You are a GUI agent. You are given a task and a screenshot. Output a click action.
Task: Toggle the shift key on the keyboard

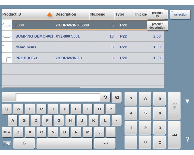[x=24, y=143]
